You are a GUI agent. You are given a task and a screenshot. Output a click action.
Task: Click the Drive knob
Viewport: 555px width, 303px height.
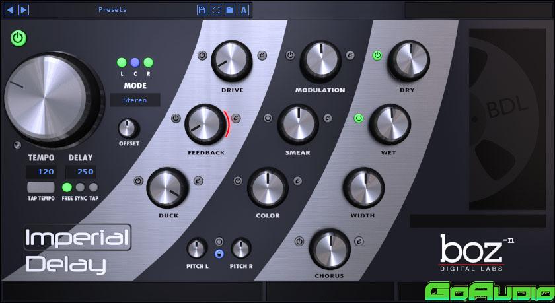[x=232, y=61]
